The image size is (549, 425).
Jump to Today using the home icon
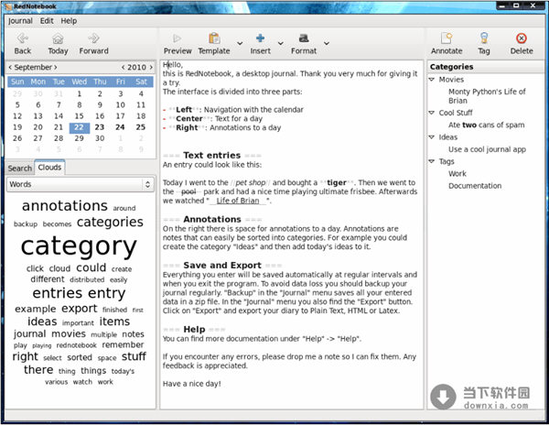tap(58, 38)
